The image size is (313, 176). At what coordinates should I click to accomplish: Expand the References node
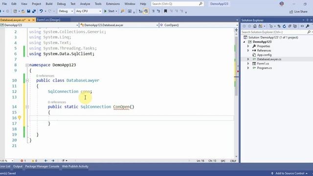click(x=248, y=50)
